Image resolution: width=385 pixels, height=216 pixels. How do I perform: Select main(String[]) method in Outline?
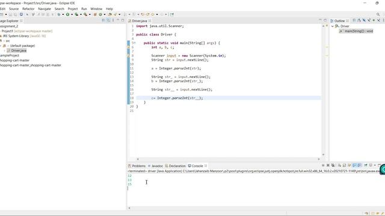point(356,31)
